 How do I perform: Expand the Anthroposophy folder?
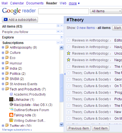click(x=3, y=48)
